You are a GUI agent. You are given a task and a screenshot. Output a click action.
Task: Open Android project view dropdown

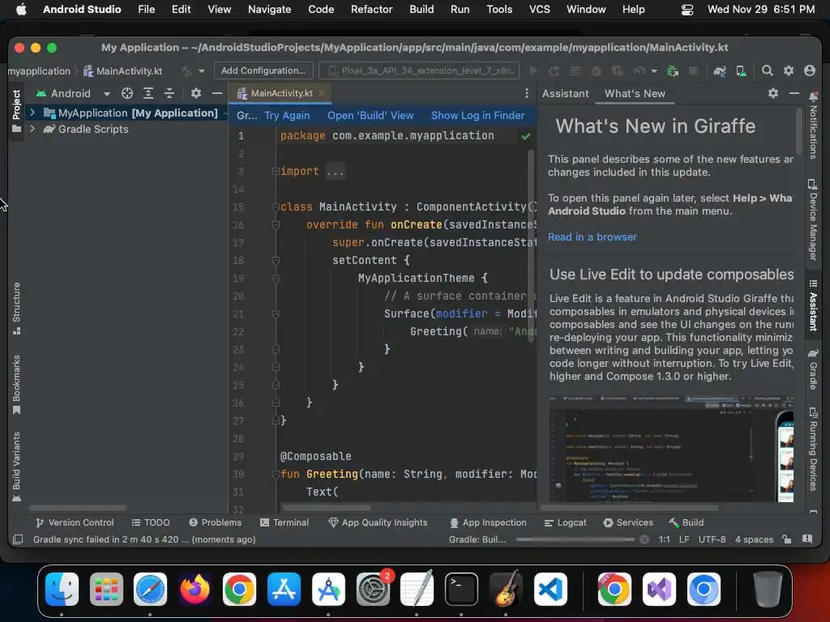point(73,94)
